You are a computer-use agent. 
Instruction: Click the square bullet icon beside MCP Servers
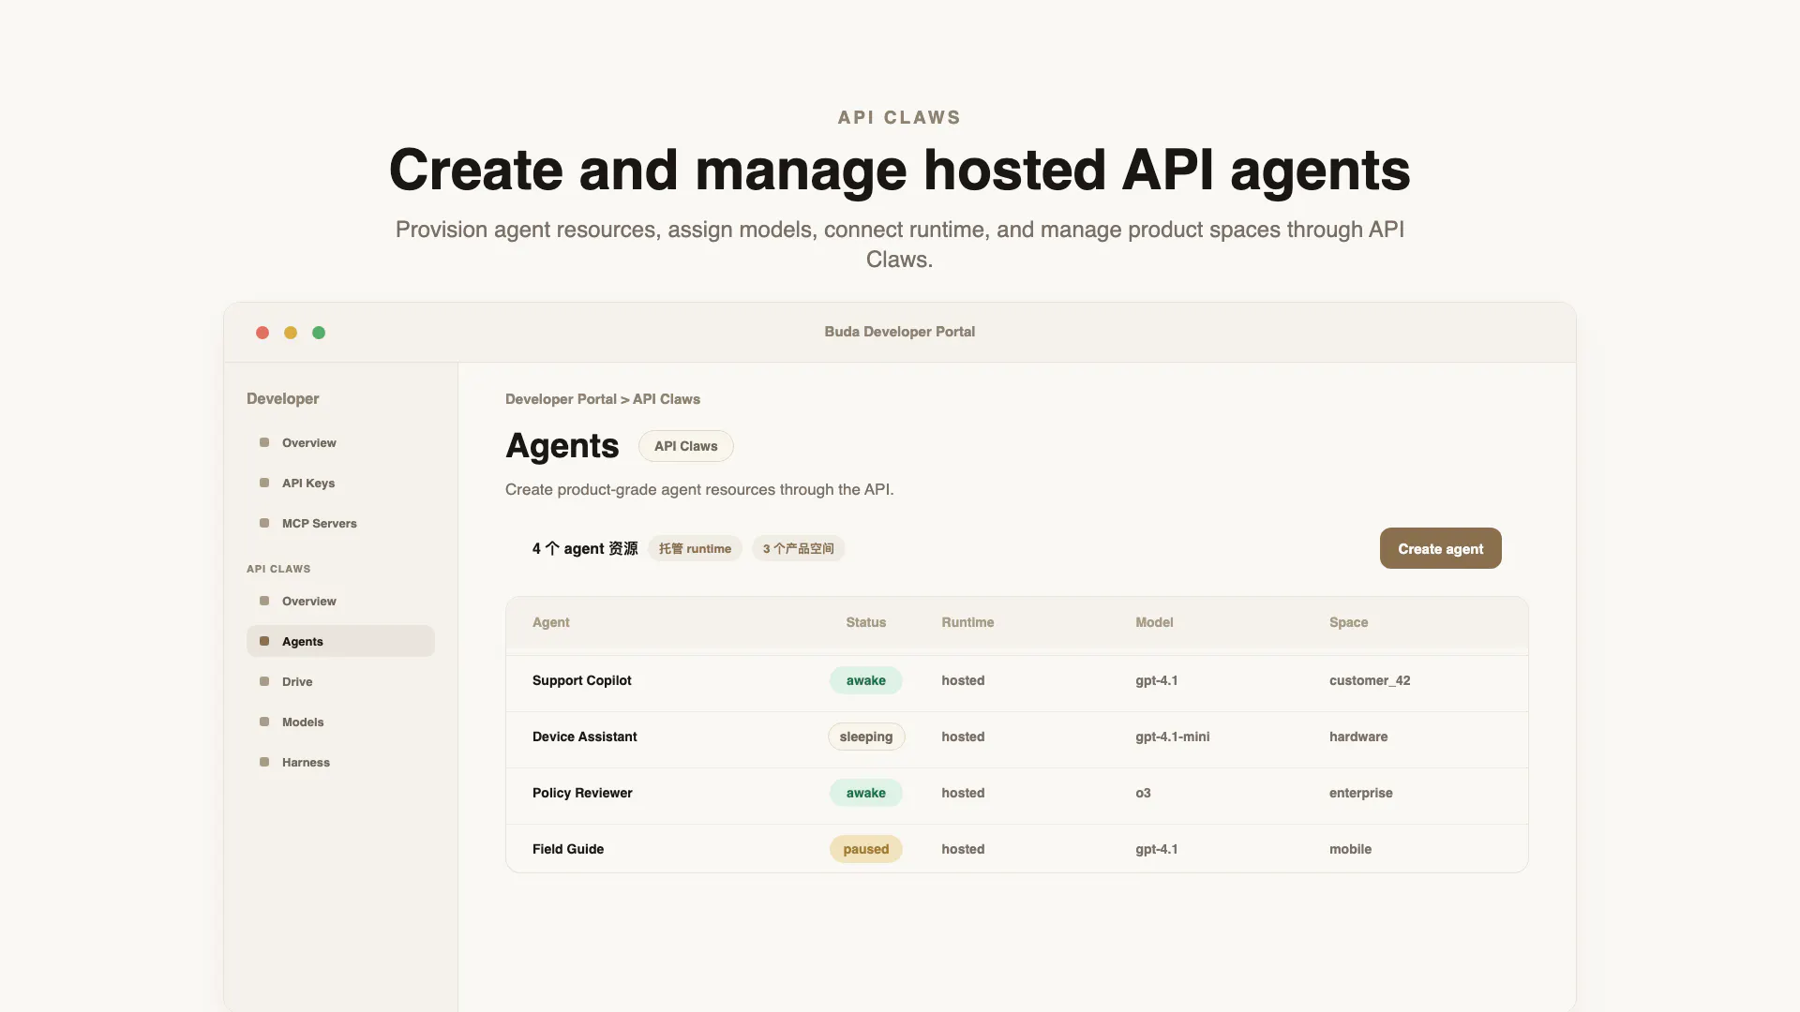pyautogui.click(x=264, y=523)
